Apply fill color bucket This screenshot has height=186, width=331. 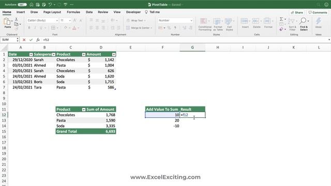66,28
